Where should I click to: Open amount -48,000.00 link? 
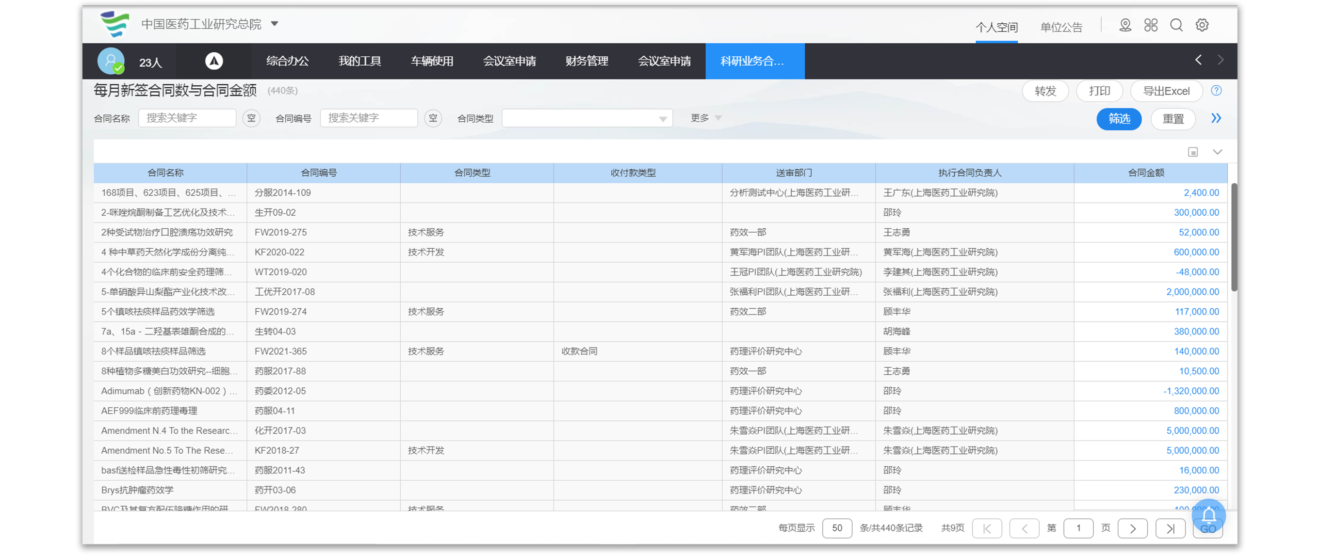pos(1198,272)
